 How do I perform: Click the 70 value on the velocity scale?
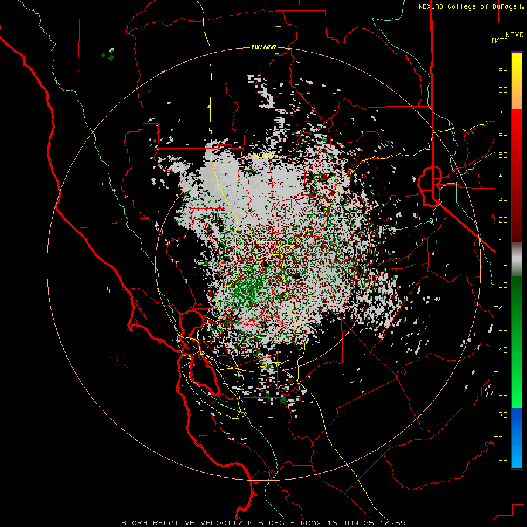(x=503, y=112)
